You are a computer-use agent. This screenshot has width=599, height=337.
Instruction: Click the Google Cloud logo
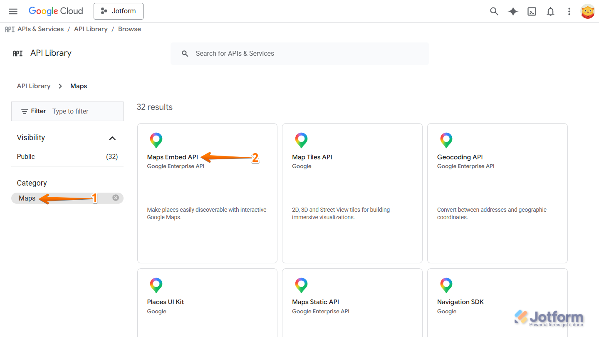pos(55,11)
